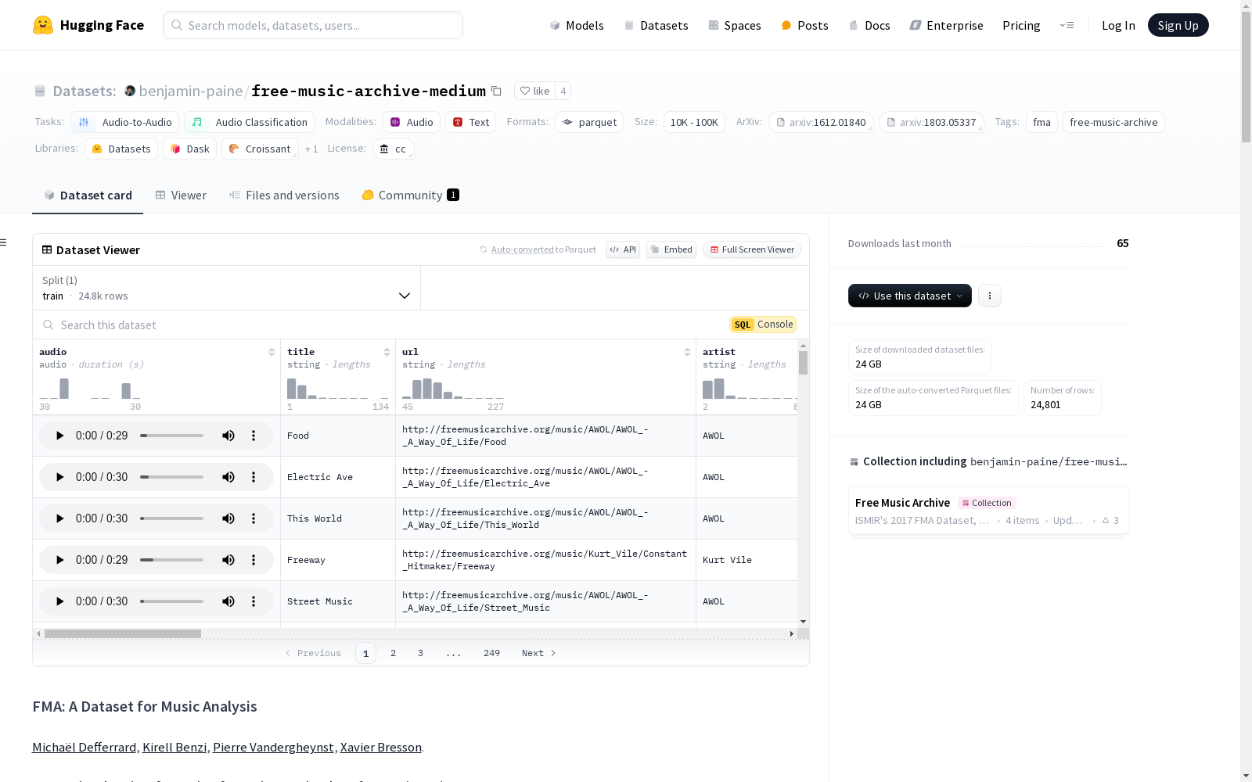This screenshot has height=782, width=1252.
Task: Open Enterprise in navigation
Action: click(x=946, y=25)
